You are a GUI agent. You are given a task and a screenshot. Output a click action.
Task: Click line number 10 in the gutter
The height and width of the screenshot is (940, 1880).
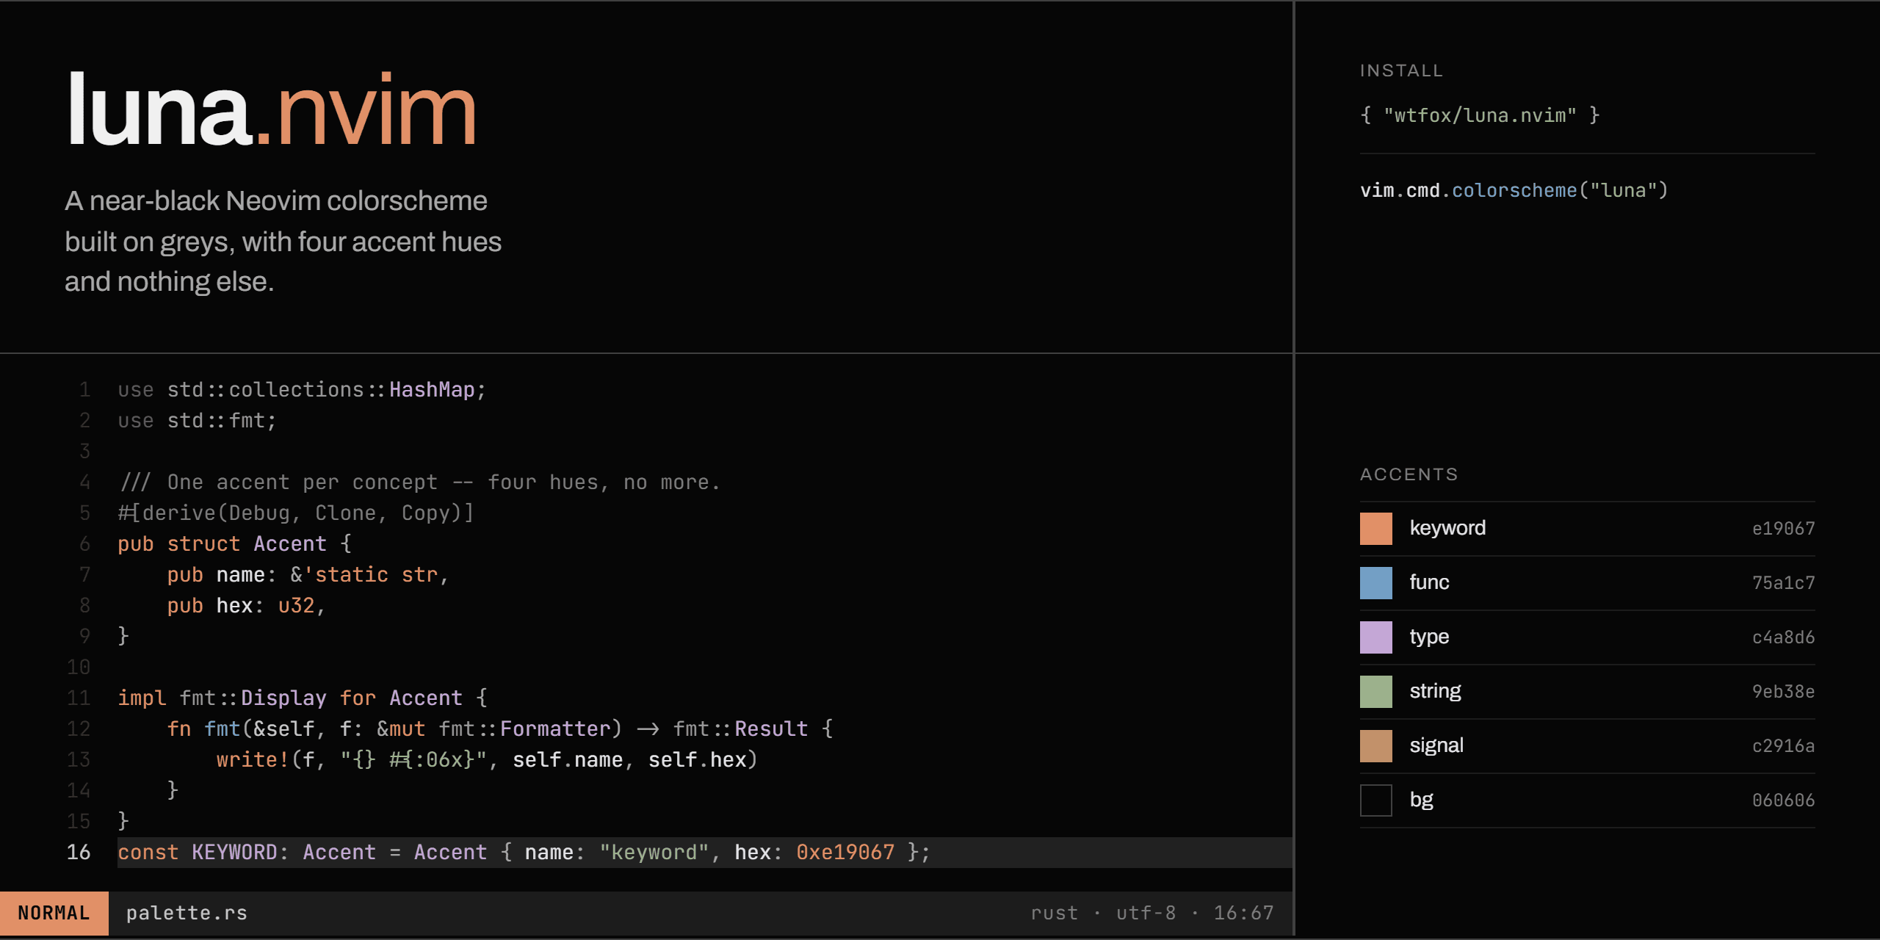point(79,667)
